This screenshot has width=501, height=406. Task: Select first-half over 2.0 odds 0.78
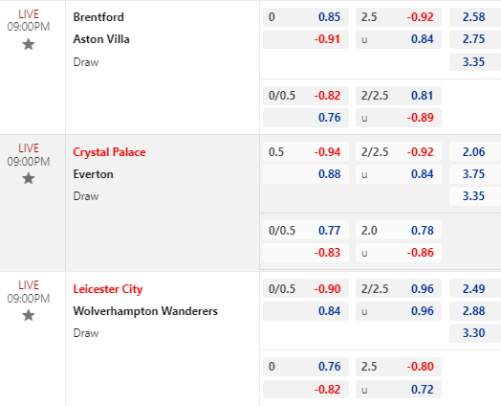[399, 231]
